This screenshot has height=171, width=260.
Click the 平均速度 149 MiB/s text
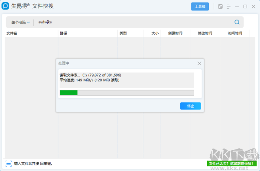pyautogui.click(x=90, y=80)
